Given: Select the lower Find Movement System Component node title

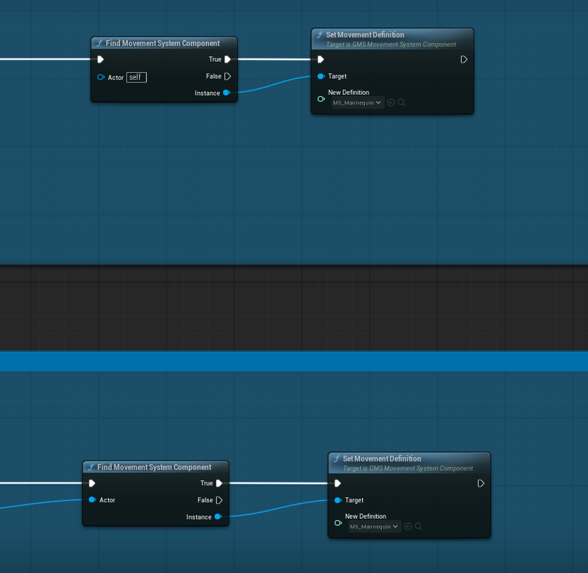Looking at the screenshot, I should [154, 467].
